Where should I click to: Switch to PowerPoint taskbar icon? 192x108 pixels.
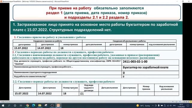pyautogui.click(x=58, y=105)
